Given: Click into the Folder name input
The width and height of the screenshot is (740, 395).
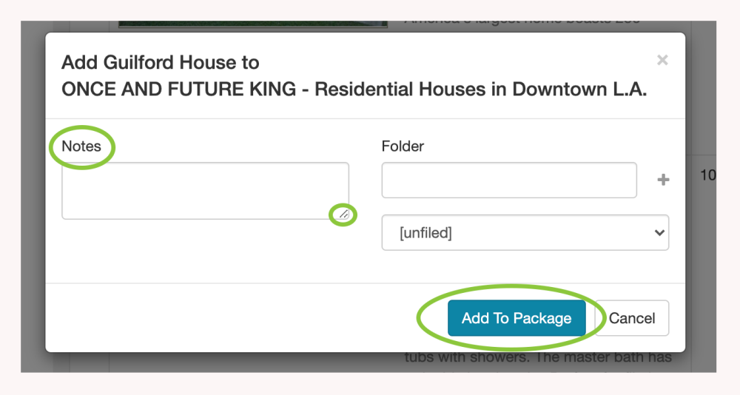Looking at the screenshot, I should [509, 180].
